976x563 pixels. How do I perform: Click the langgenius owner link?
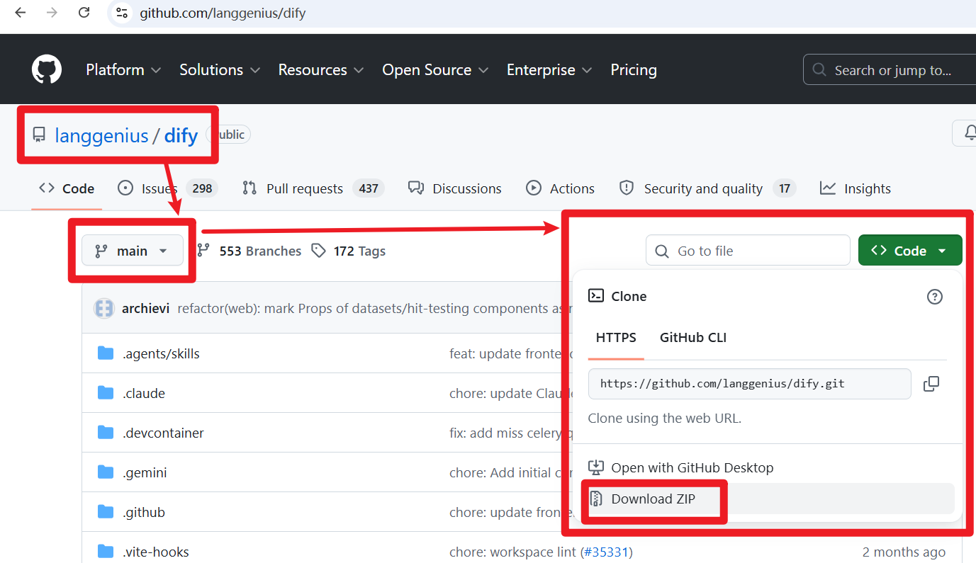[x=101, y=135]
